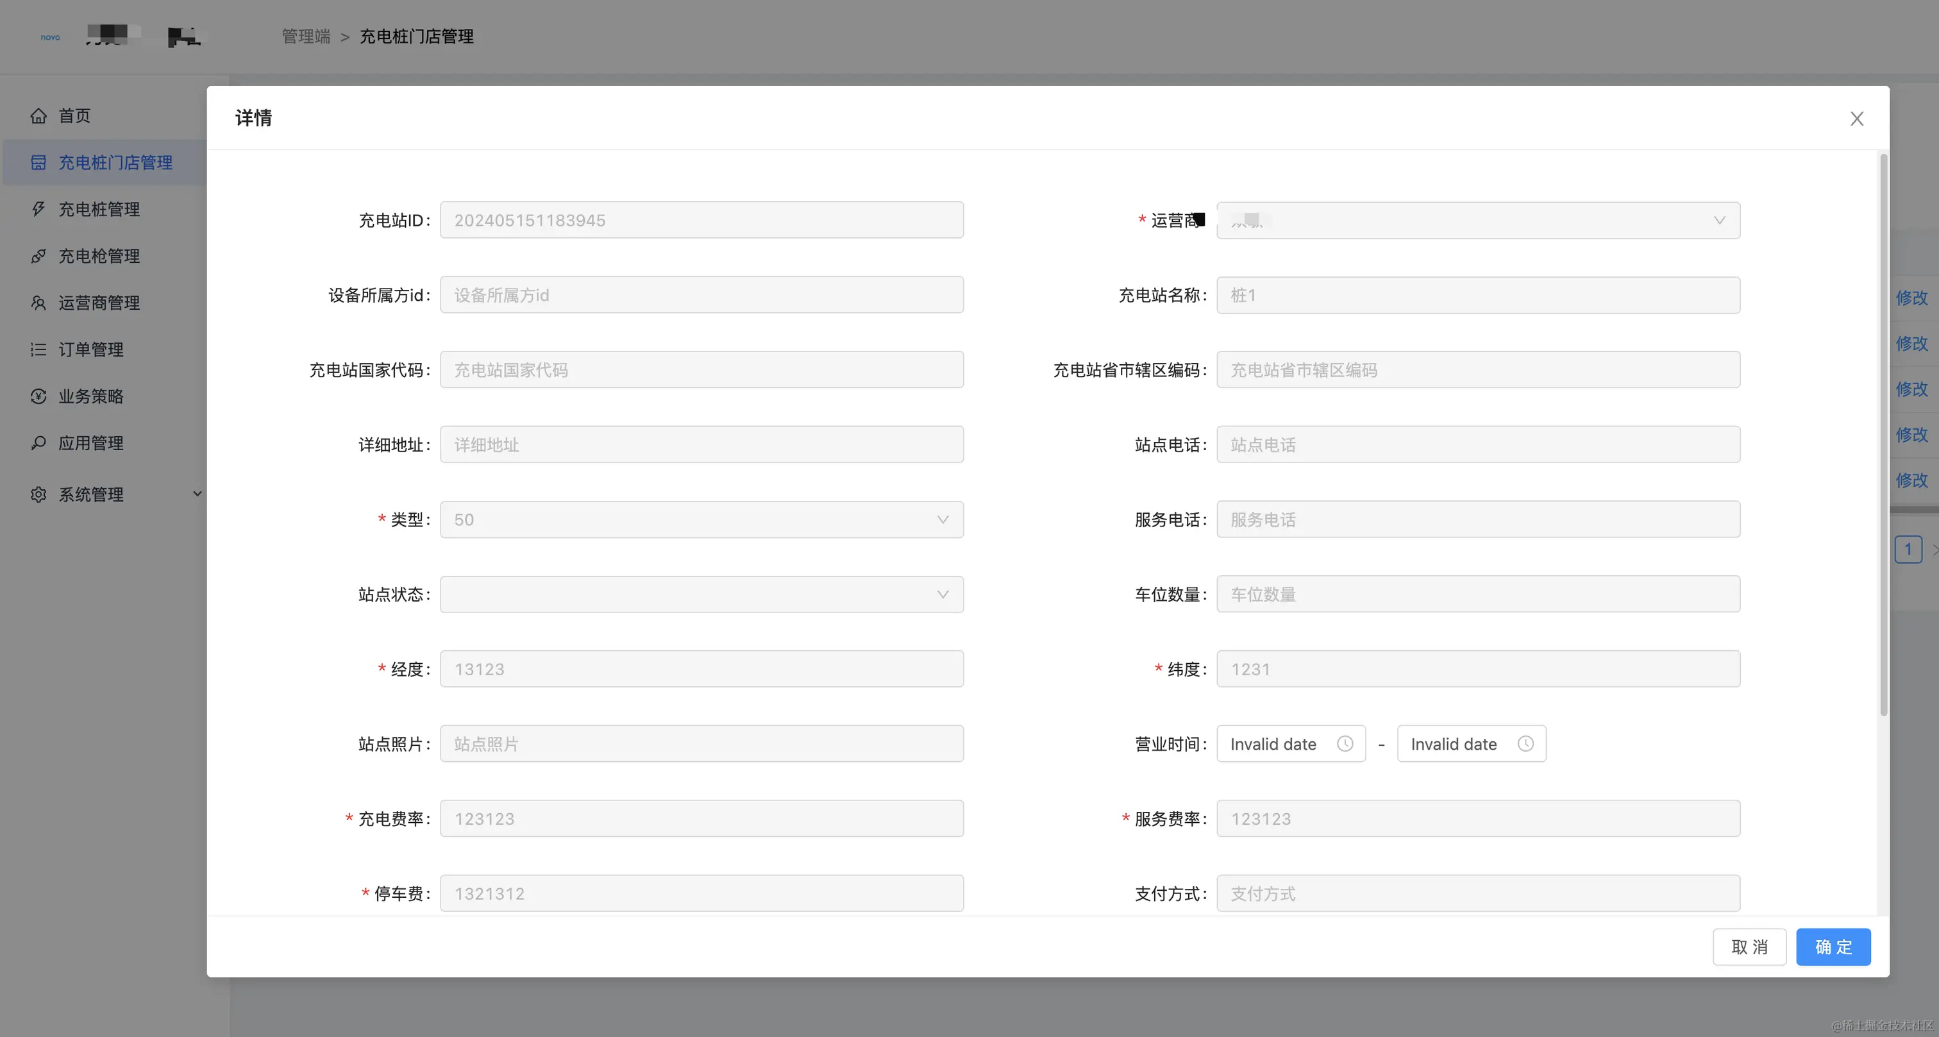Select the 应用管理 menu item
Image resolution: width=1939 pixels, height=1037 pixels.
(x=91, y=444)
